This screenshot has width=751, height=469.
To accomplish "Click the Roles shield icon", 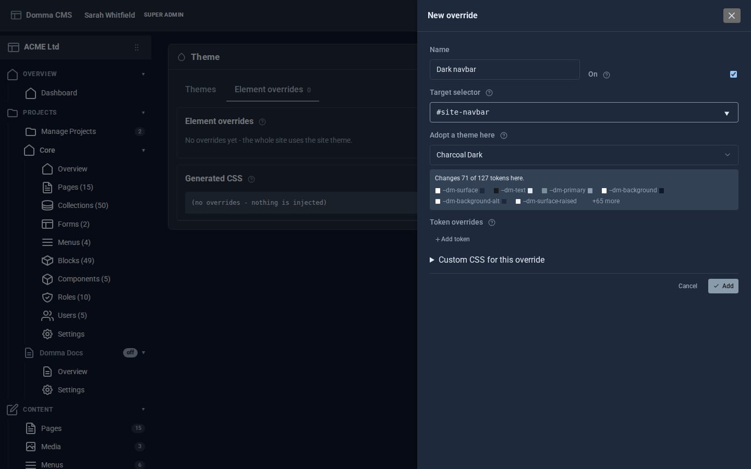I will [47, 297].
